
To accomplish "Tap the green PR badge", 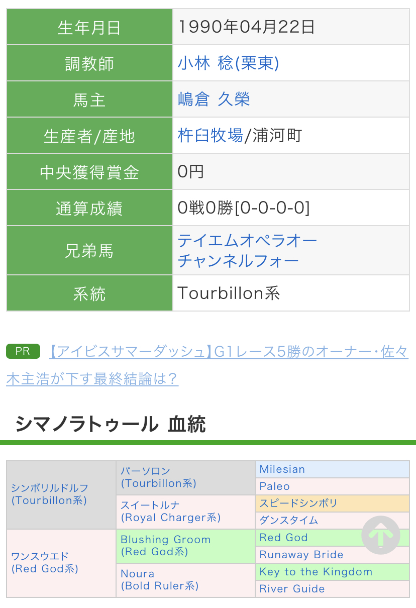I will (23, 351).
